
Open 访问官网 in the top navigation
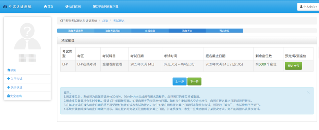[x=73, y=6]
